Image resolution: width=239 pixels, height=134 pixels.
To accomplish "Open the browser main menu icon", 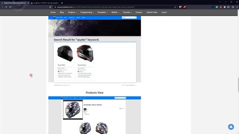I will coord(237,7).
